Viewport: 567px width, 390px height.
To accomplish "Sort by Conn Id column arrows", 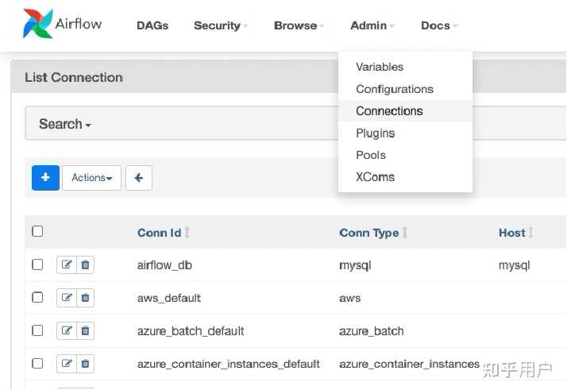I will point(187,233).
